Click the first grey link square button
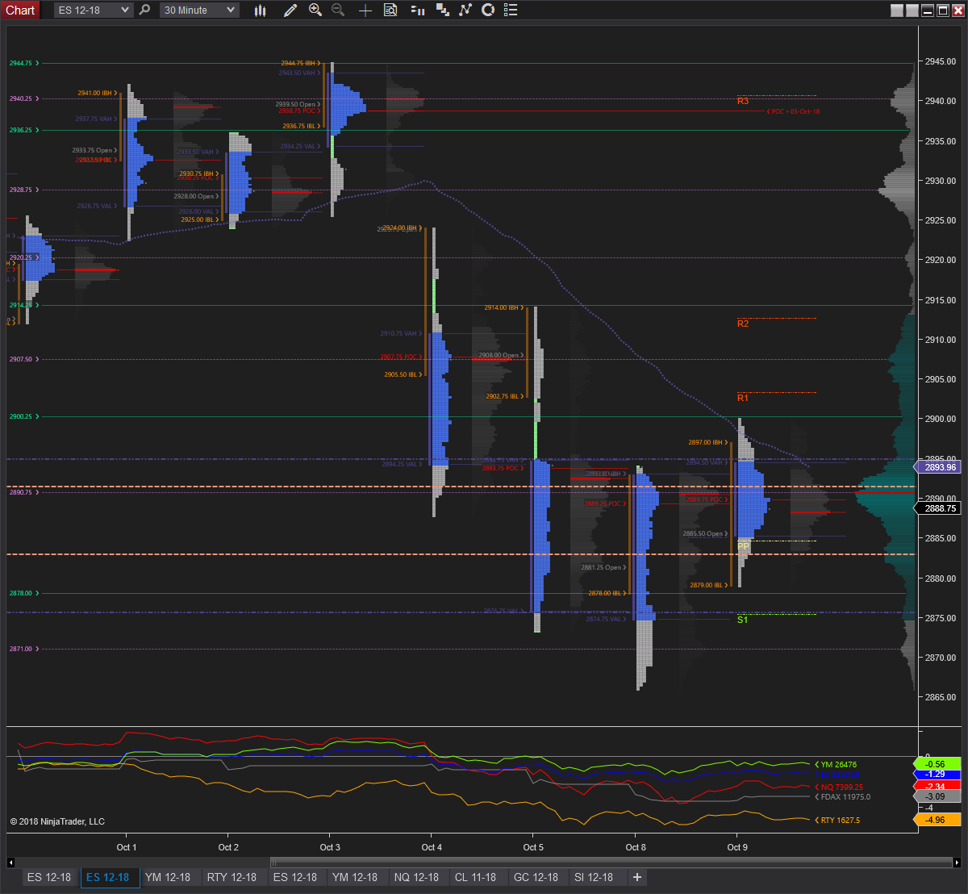968x894 pixels. click(x=897, y=10)
